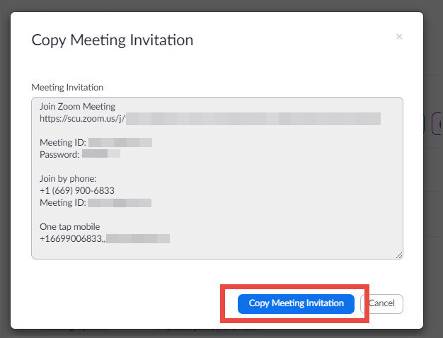This screenshot has height=338, width=443.
Task: Click the first 'Meeting ID:' line
Action: [x=63, y=143]
